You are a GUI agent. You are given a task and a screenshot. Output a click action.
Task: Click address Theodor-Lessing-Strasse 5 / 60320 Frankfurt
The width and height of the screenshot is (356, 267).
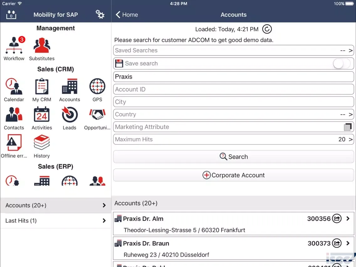(x=184, y=230)
